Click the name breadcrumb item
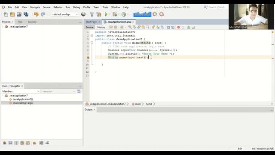 149,104
